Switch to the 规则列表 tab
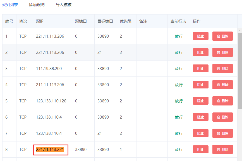 (x=10, y=5)
